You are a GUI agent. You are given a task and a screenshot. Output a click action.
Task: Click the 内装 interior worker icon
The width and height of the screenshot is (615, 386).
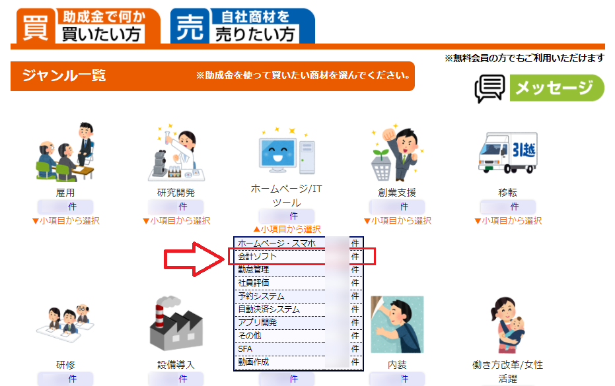(396, 324)
